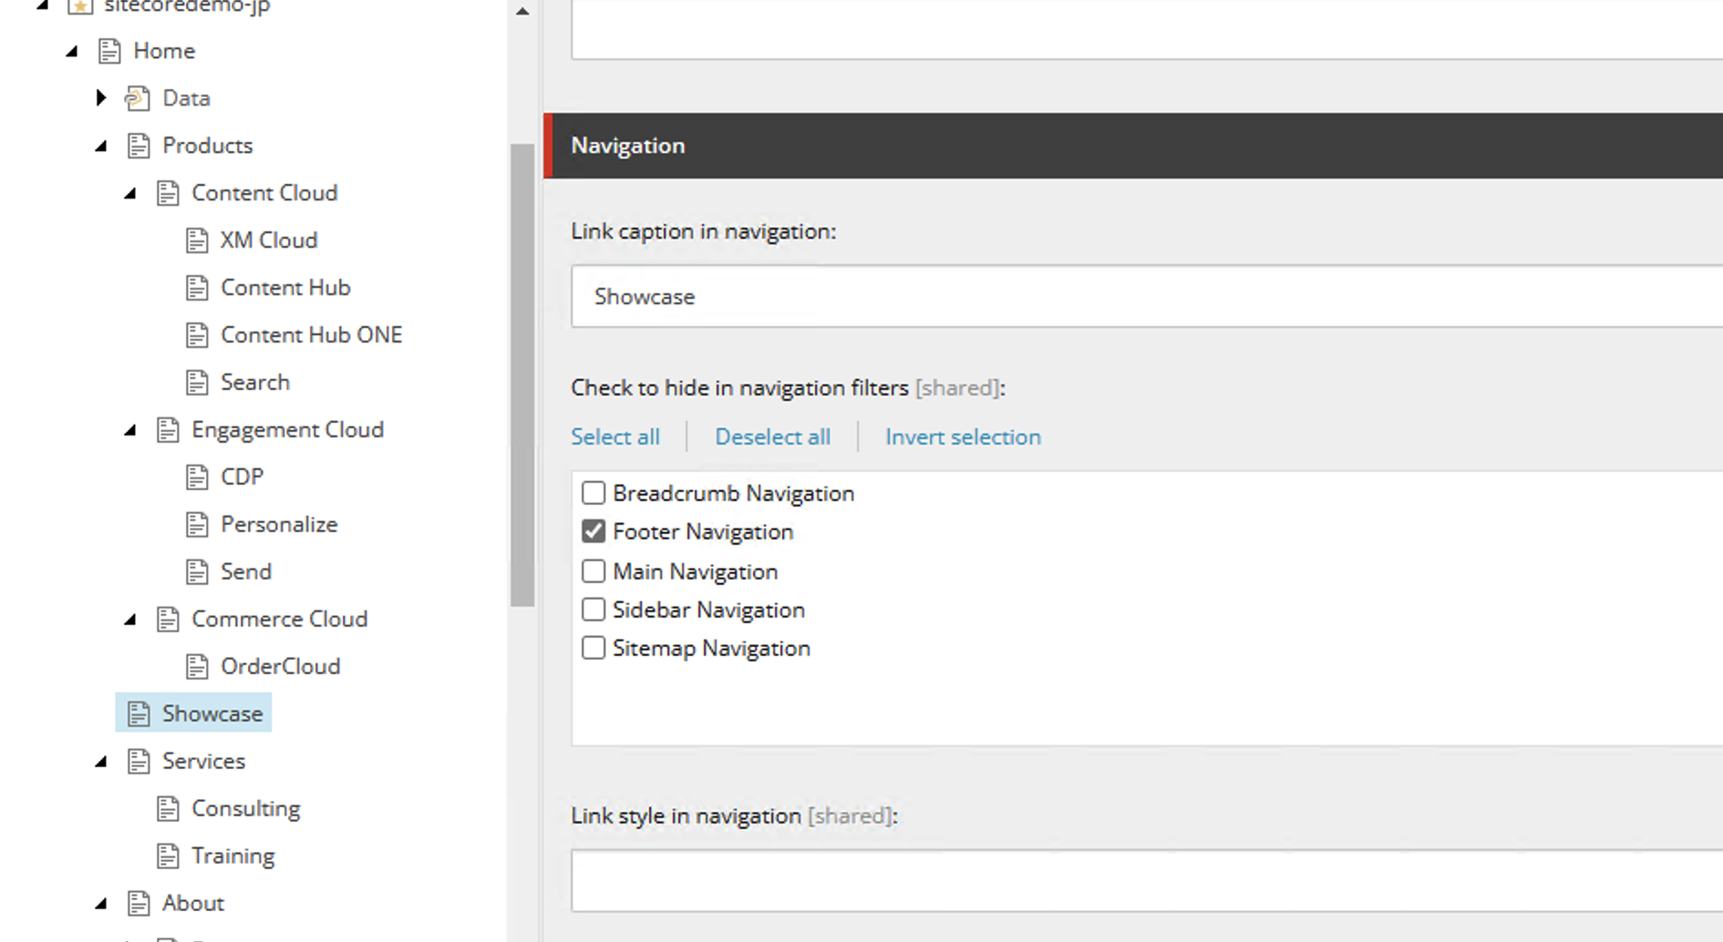Click the Search item page icon

coord(197,383)
